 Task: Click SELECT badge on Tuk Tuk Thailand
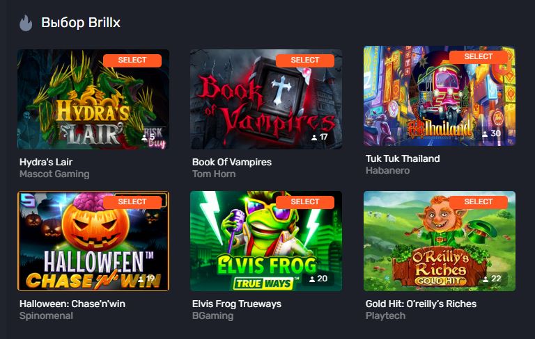pos(479,57)
